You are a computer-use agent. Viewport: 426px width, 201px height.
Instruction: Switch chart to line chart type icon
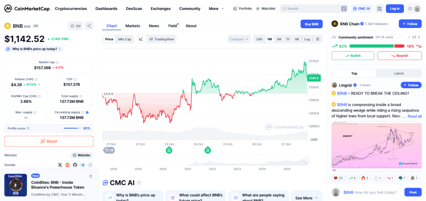coord(141,39)
